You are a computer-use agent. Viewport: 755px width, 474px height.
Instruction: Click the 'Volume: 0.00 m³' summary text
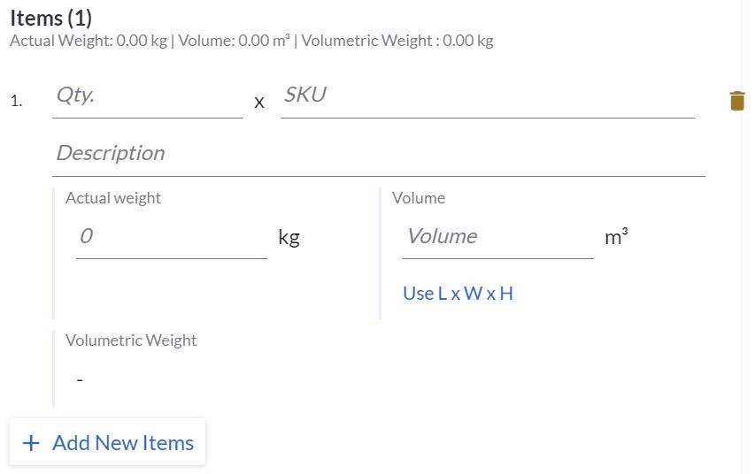coord(233,41)
